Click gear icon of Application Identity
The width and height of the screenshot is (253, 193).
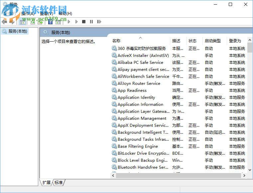coord(114,97)
